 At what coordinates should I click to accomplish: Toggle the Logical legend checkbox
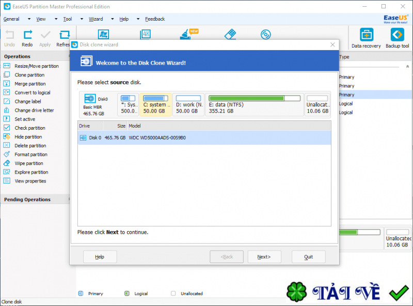(128, 293)
